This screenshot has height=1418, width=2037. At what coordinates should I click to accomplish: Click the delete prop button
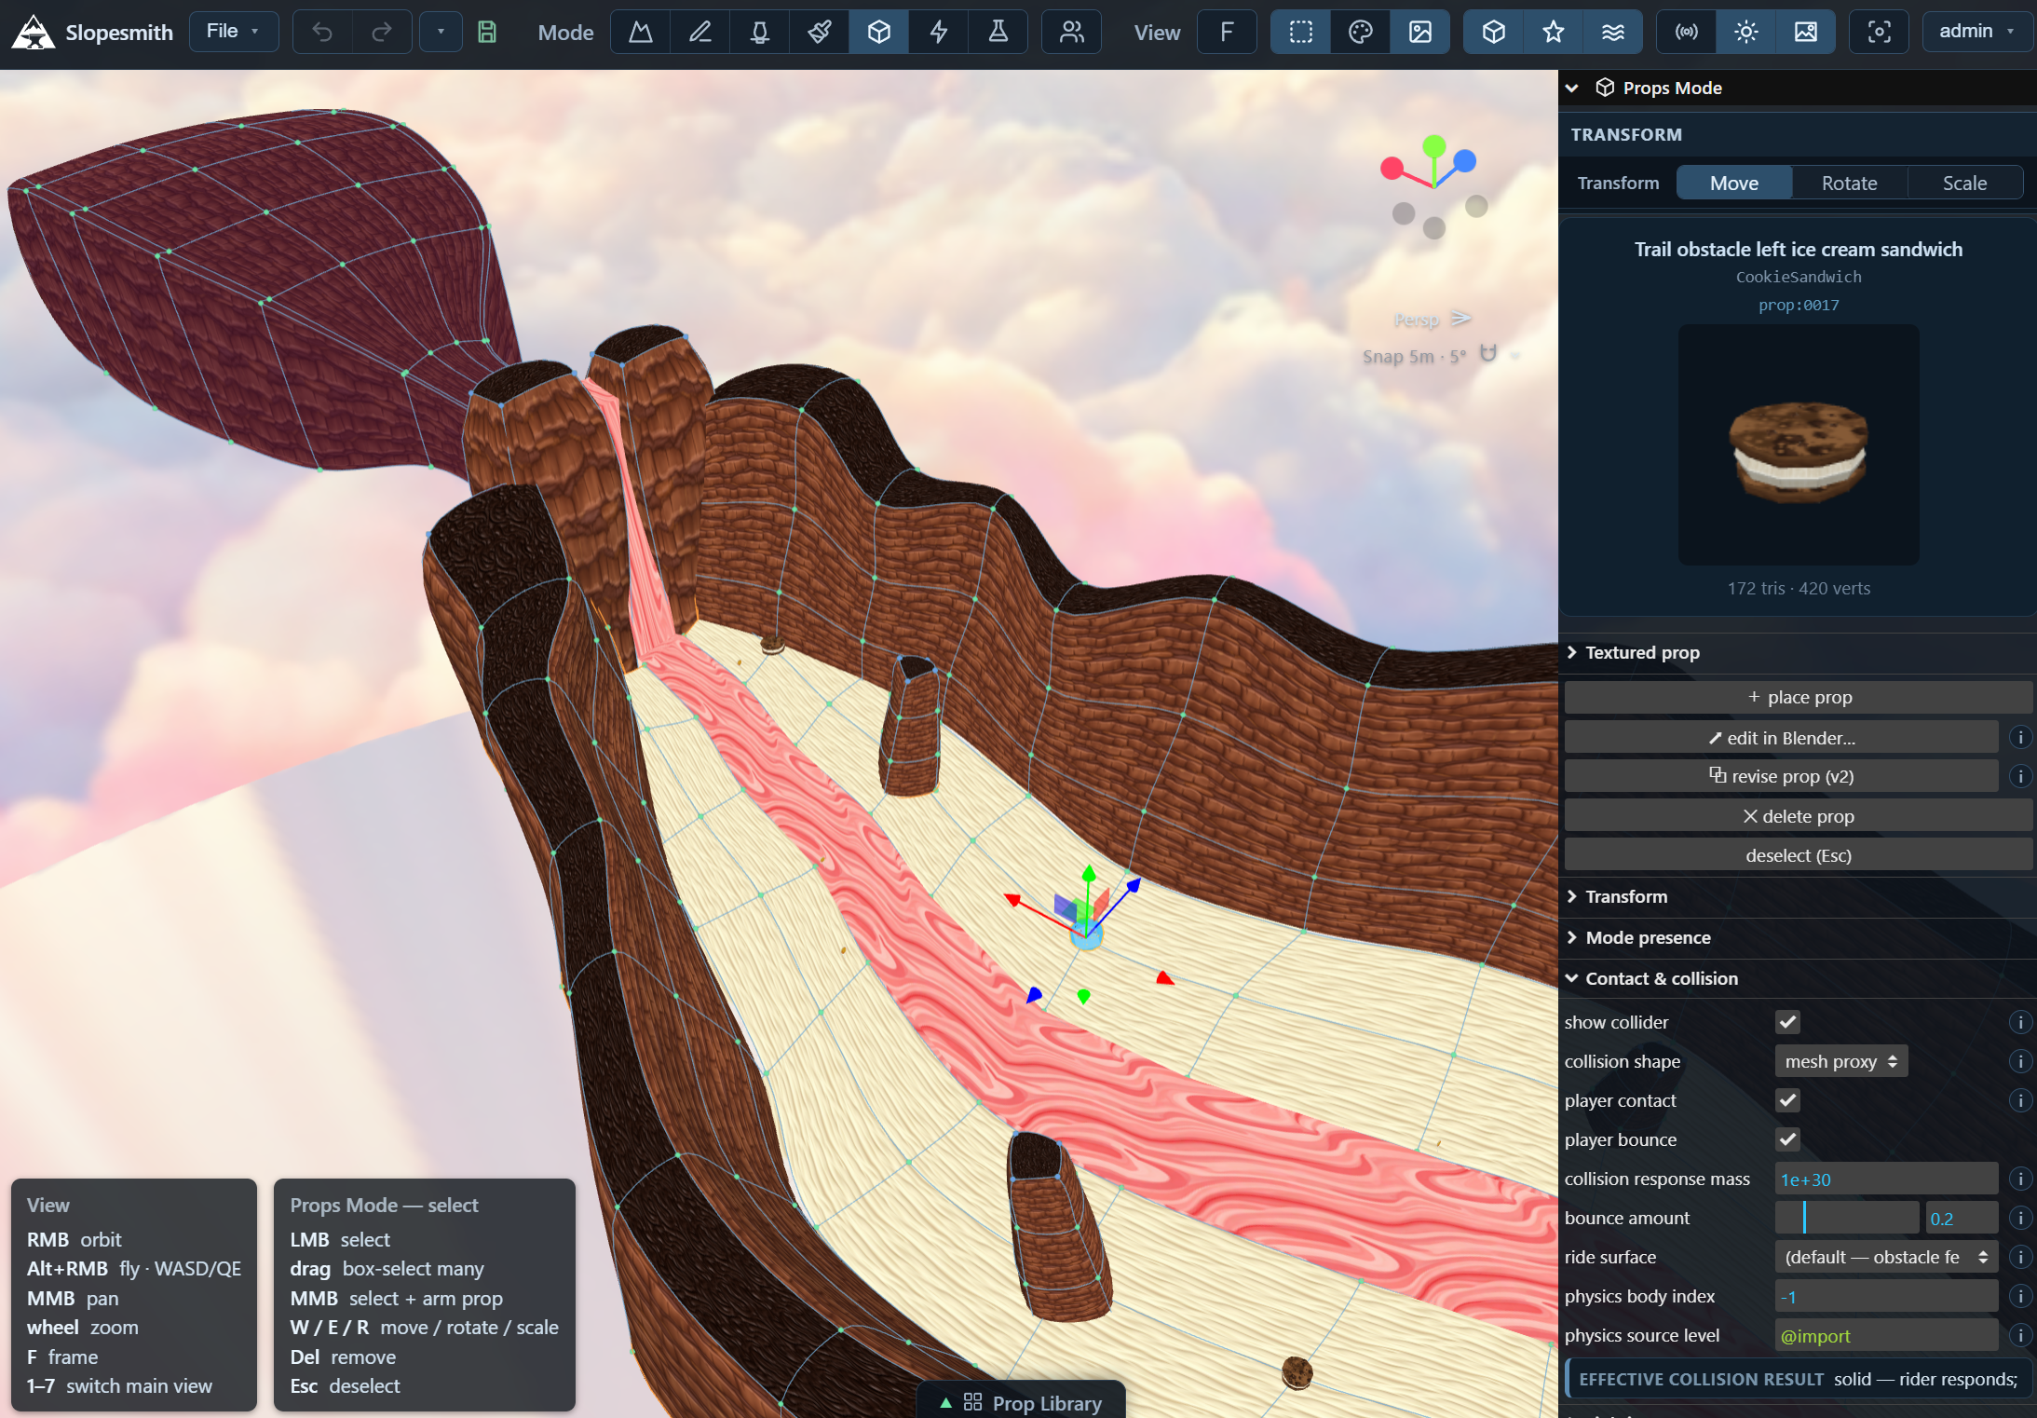1798,816
